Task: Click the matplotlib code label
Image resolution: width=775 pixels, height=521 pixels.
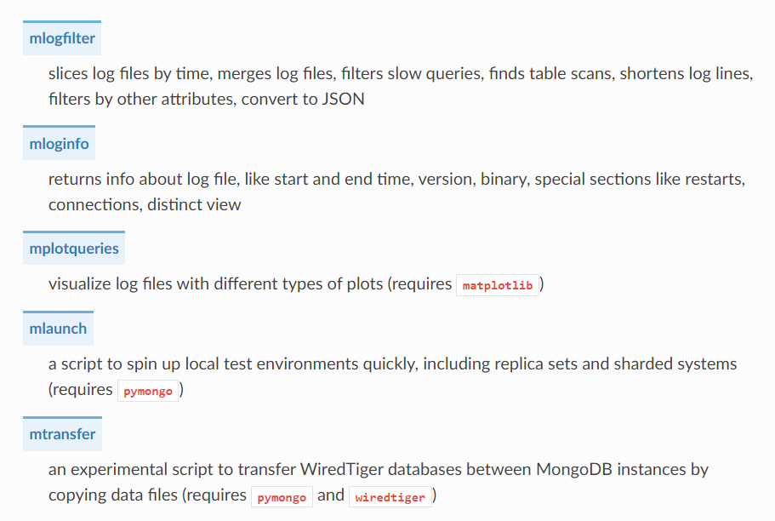Action: pyautogui.click(x=497, y=285)
